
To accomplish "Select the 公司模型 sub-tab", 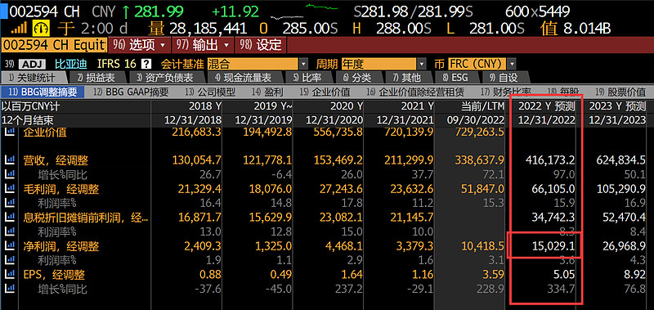I will point(210,92).
